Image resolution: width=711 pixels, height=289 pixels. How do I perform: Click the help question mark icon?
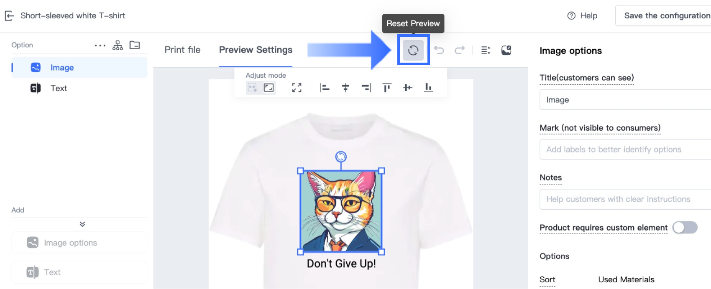coord(571,16)
